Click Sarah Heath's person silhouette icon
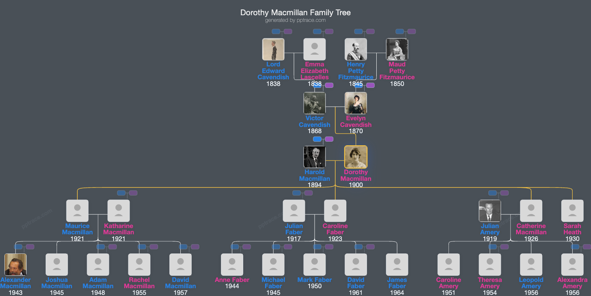Viewport: 591px width, 296px height. click(572, 210)
